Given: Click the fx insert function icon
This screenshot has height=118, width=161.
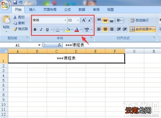Looking at the screenshot, I should point(59,45).
